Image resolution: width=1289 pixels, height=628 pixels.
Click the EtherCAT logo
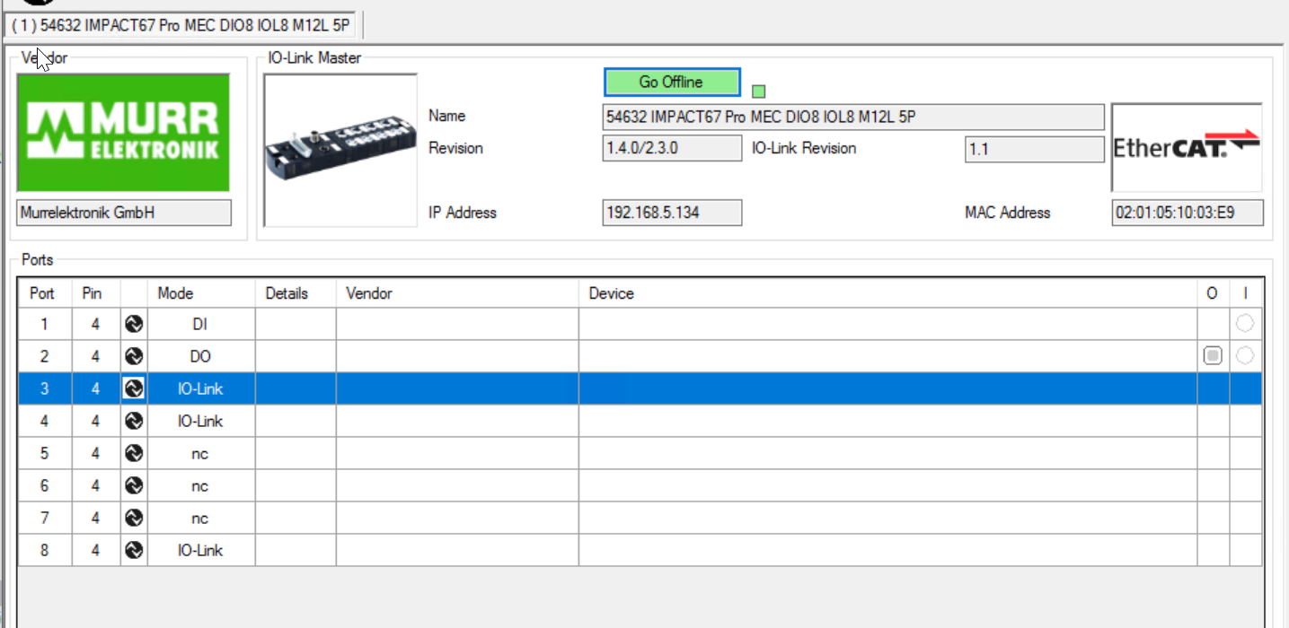point(1187,148)
